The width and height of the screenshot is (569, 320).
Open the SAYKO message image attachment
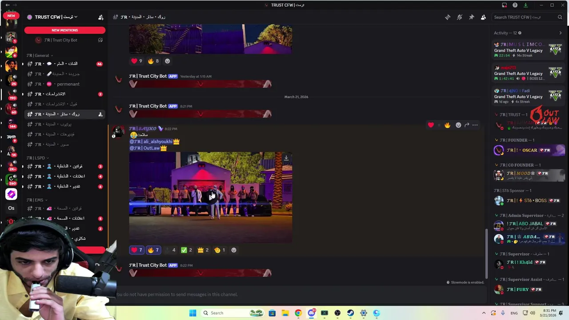point(211,197)
